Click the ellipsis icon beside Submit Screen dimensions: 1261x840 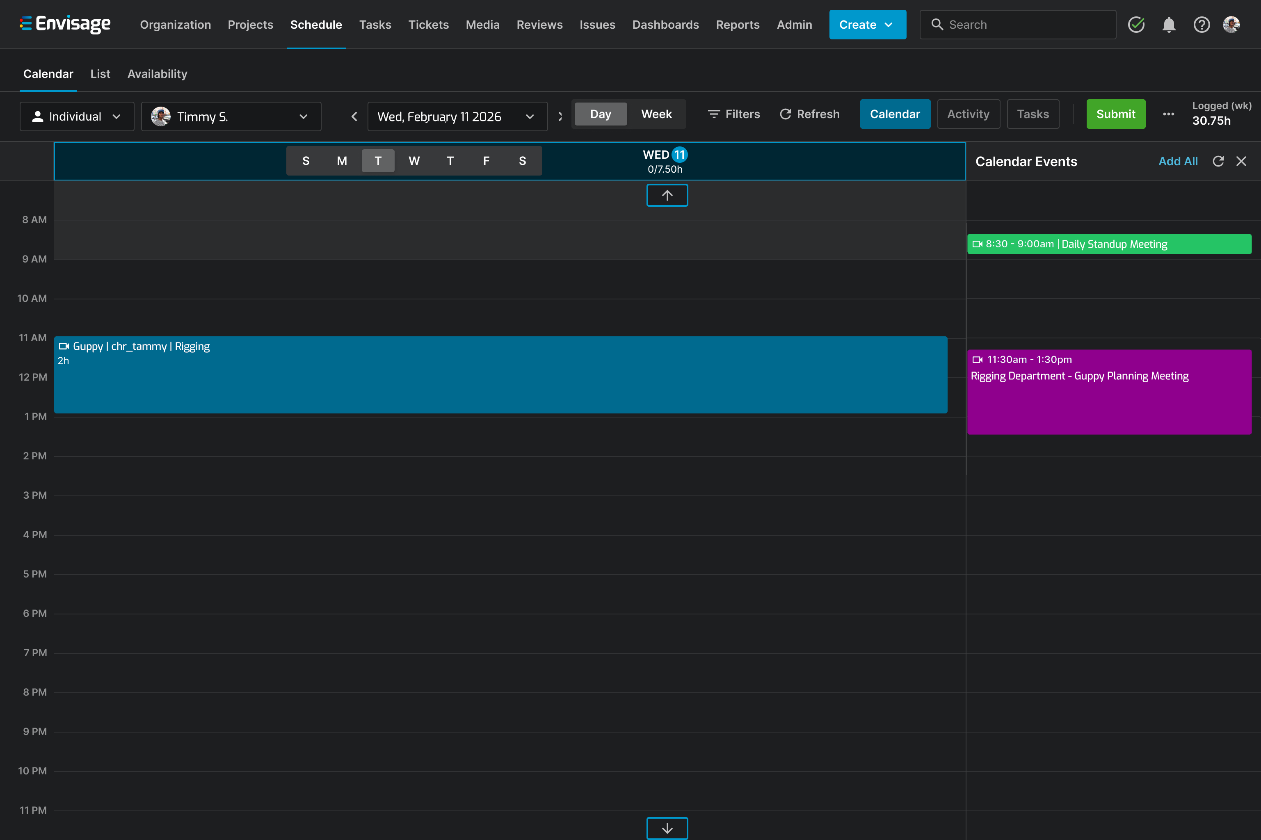[x=1170, y=114]
